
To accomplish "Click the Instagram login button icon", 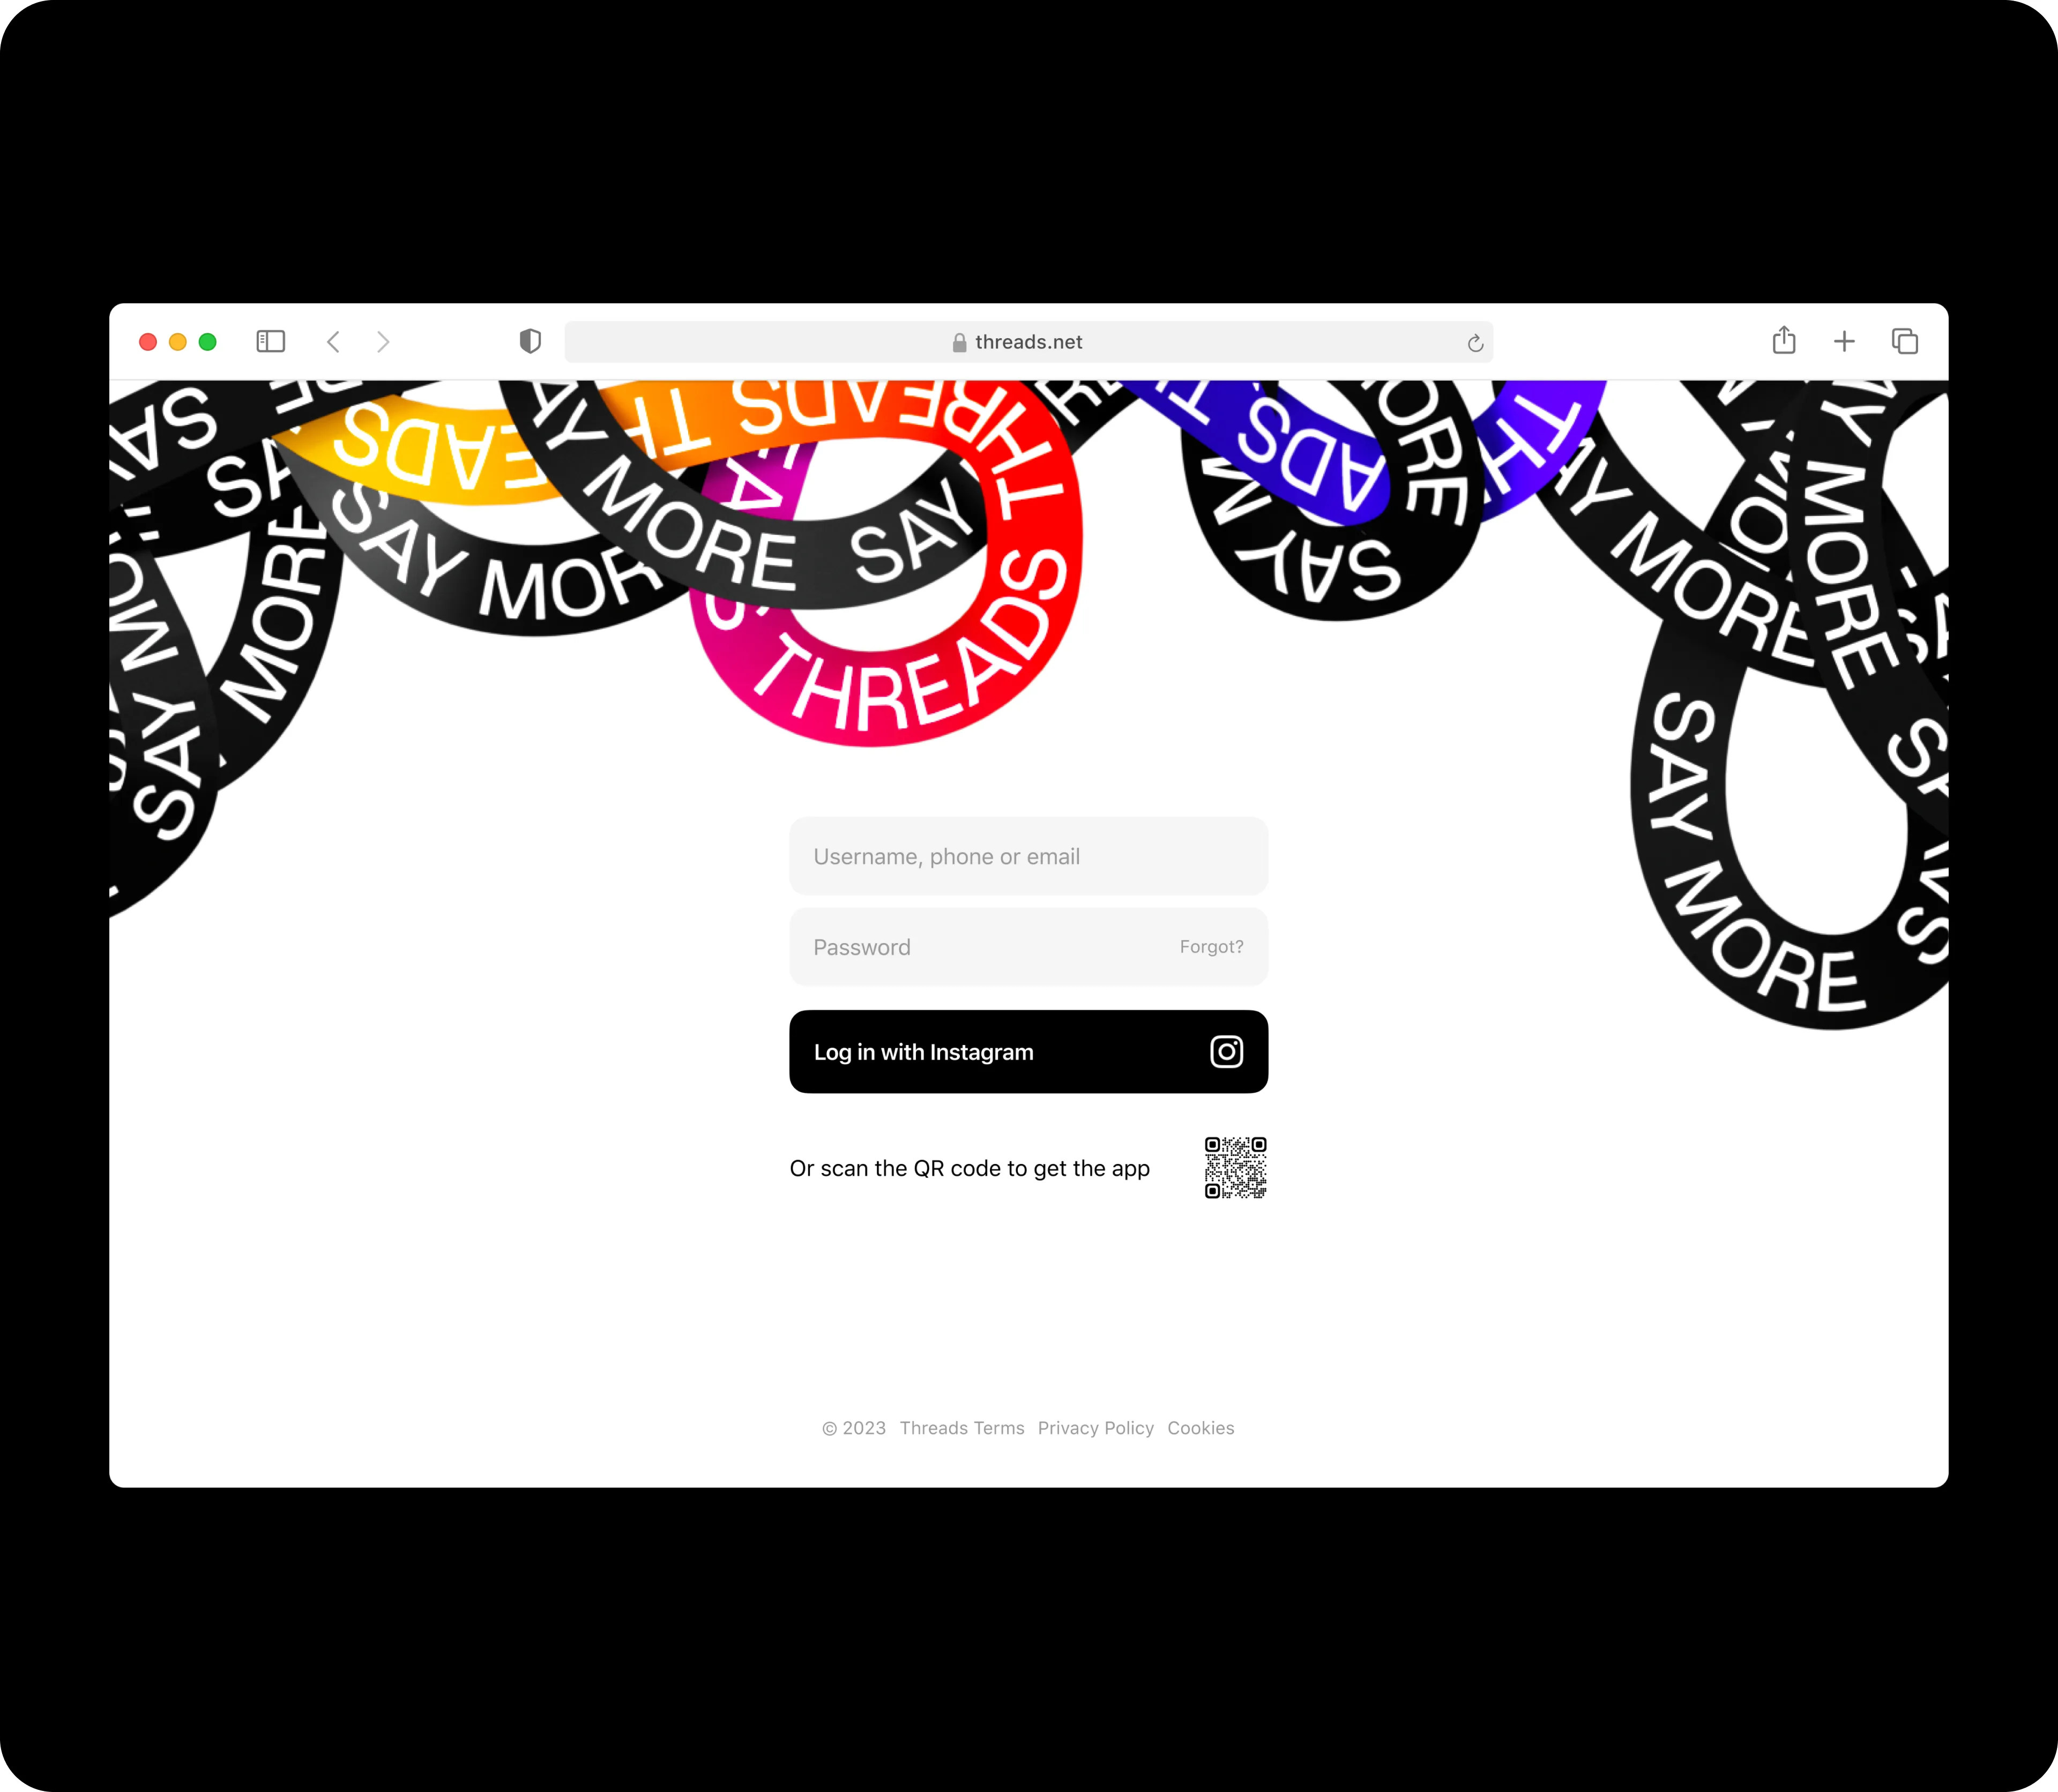I will click(1225, 1052).
